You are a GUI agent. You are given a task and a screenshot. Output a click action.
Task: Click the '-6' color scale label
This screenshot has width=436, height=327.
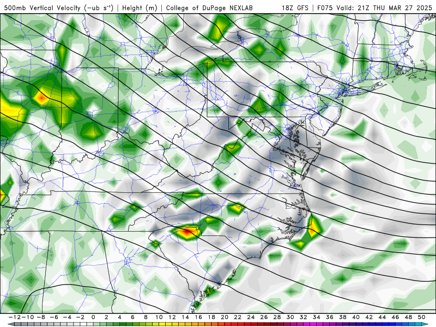53,317
